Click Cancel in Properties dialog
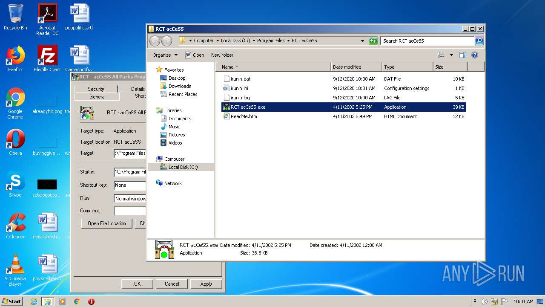 click(x=172, y=284)
